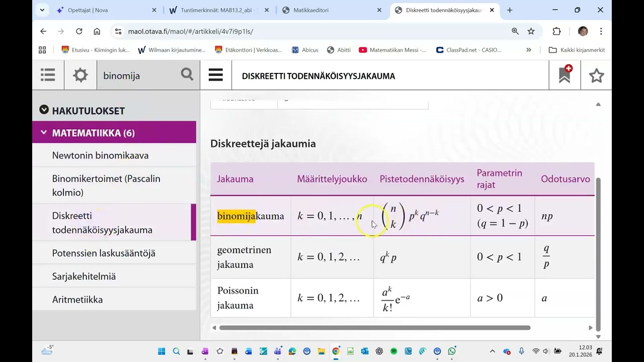
Task: Reload the page
Action: coord(79,31)
